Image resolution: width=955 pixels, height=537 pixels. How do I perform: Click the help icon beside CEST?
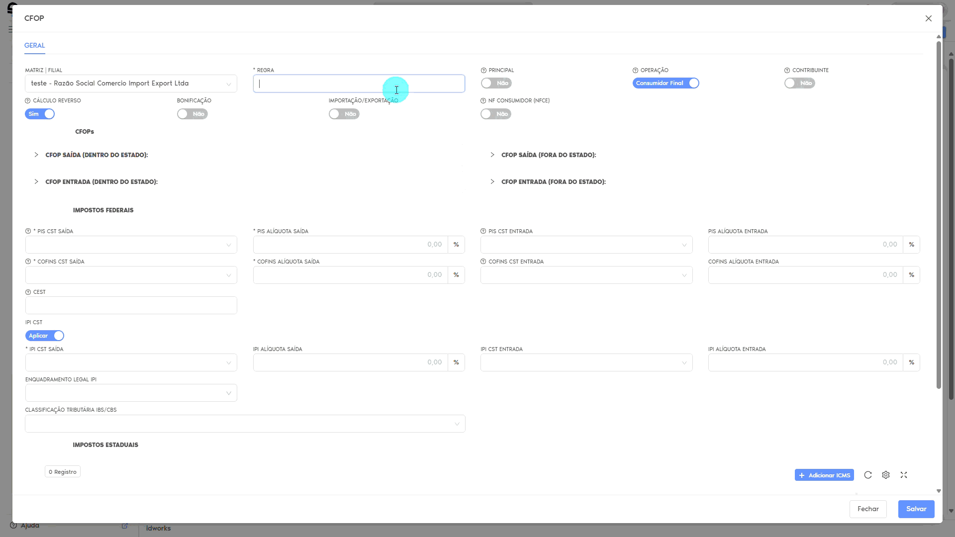coord(28,292)
